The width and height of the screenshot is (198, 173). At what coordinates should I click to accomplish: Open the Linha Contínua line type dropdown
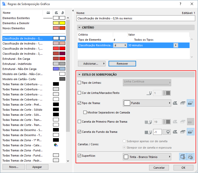tap(147, 83)
